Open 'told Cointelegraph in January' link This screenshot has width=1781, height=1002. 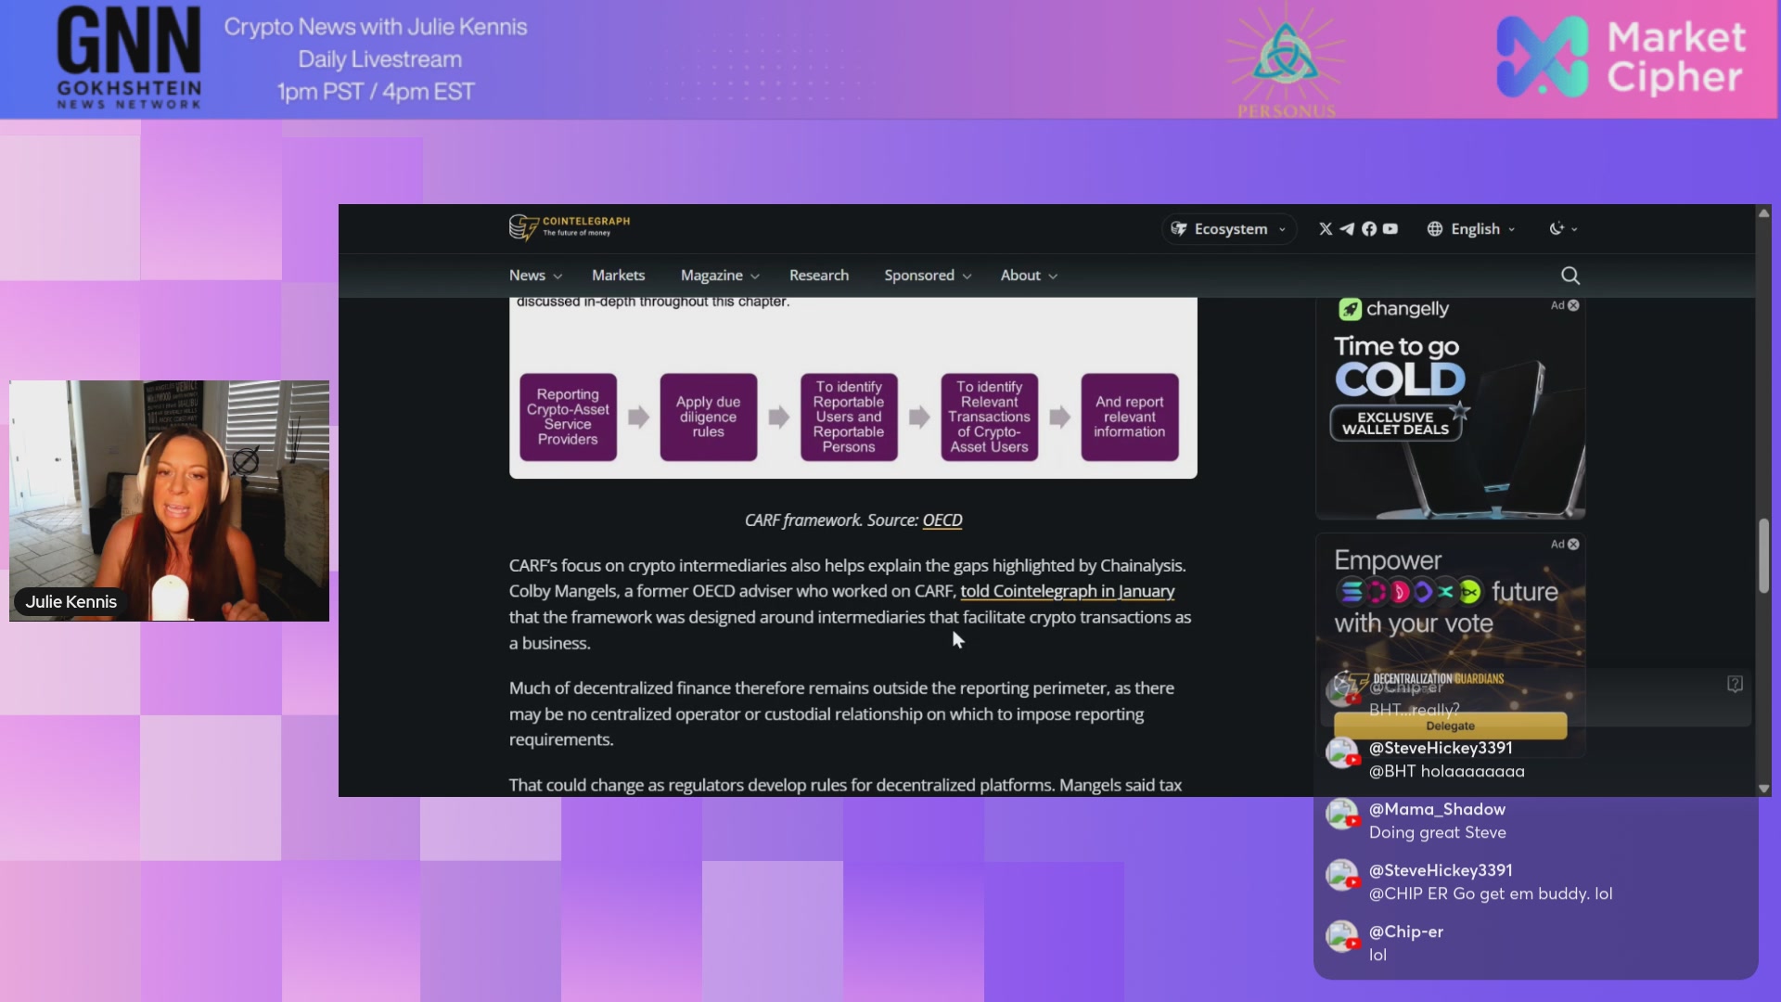tap(1068, 591)
